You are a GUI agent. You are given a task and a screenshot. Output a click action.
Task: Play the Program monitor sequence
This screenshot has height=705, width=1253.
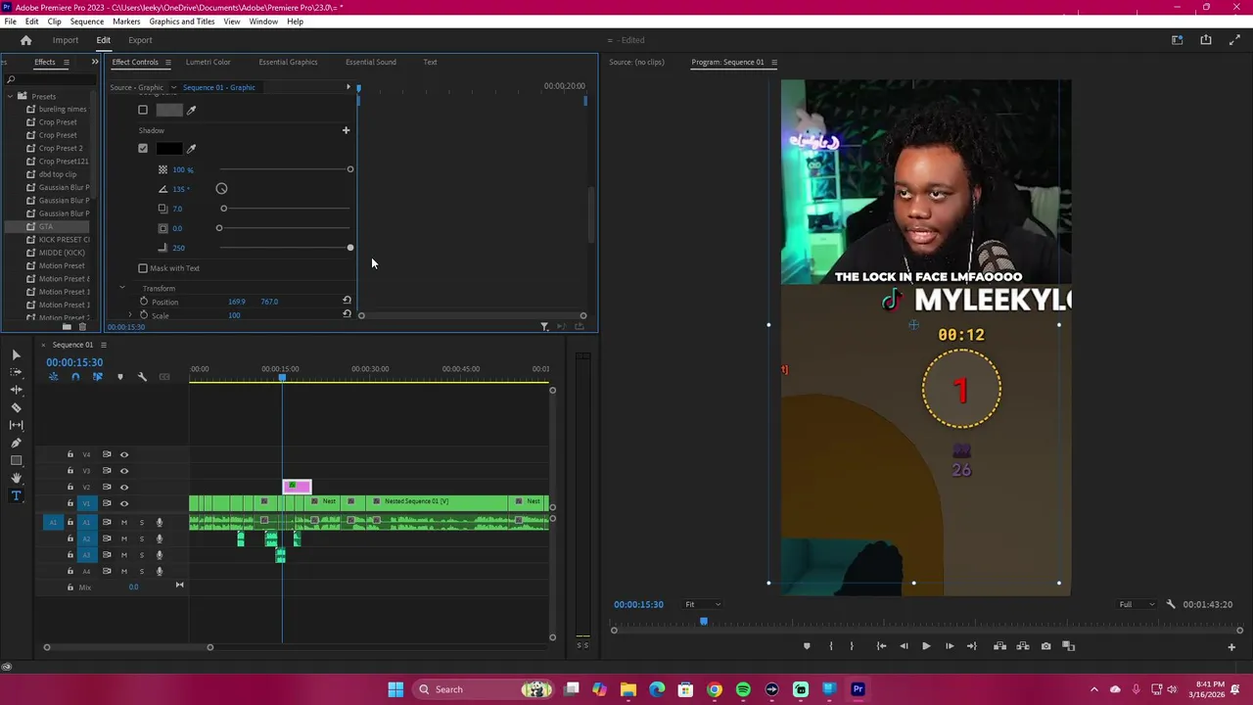[x=926, y=646]
